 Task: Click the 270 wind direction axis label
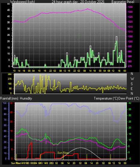(x=10, y=79)
